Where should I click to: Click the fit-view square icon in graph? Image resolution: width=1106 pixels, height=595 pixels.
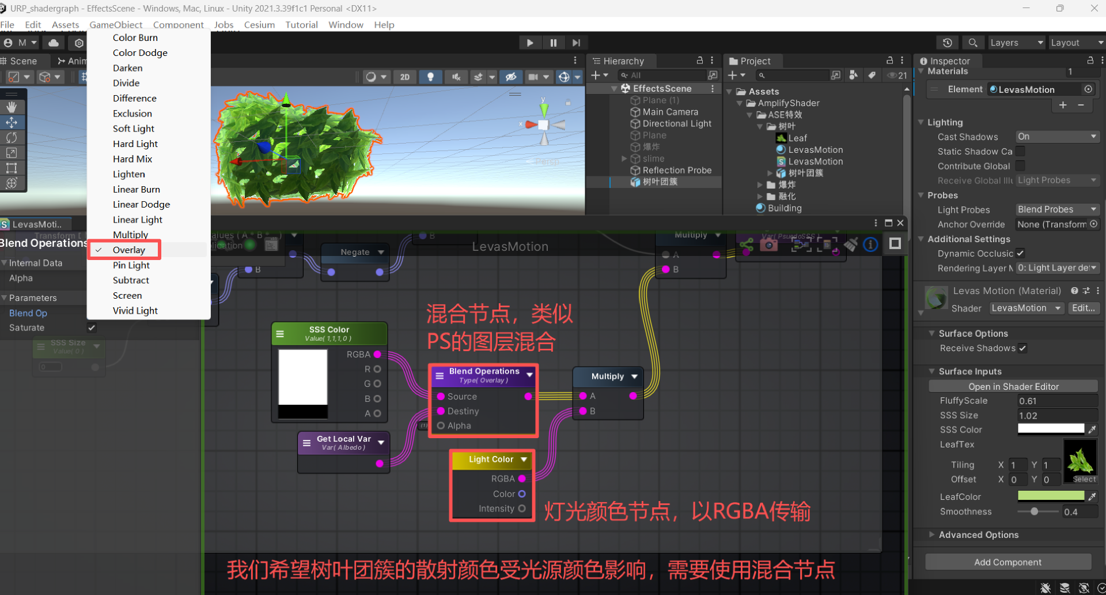(895, 244)
